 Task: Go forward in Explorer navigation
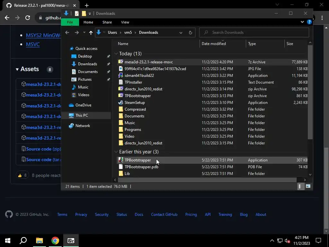[77, 32]
